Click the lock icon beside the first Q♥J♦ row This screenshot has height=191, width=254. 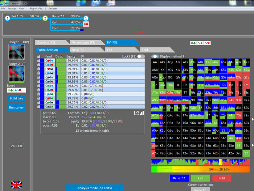(38, 60)
